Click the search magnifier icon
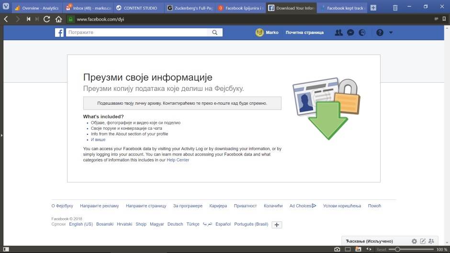 point(215,33)
